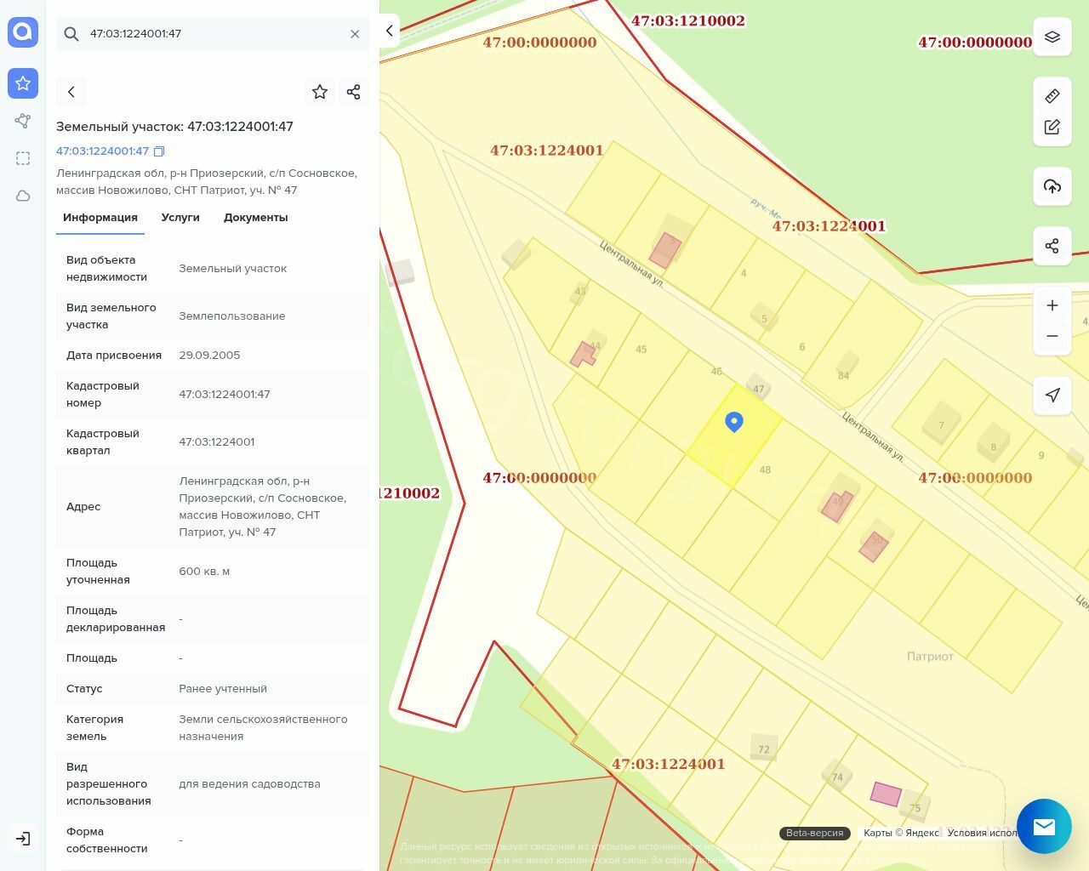Switch to the Документы tab
The image size is (1089, 871).
[255, 218]
